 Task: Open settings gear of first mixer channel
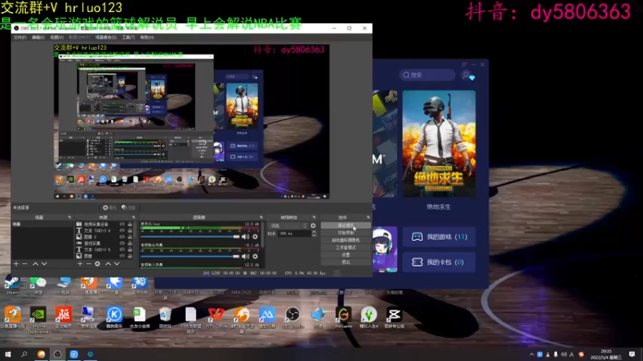click(255, 237)
